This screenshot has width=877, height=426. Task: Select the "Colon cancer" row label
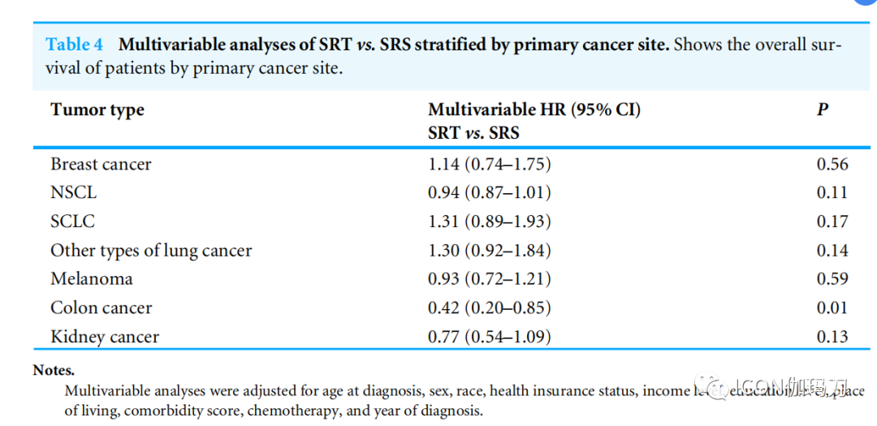101,308
